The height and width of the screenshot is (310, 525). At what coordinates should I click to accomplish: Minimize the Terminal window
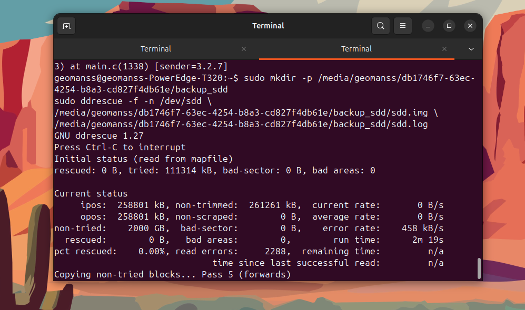point(429,26)
